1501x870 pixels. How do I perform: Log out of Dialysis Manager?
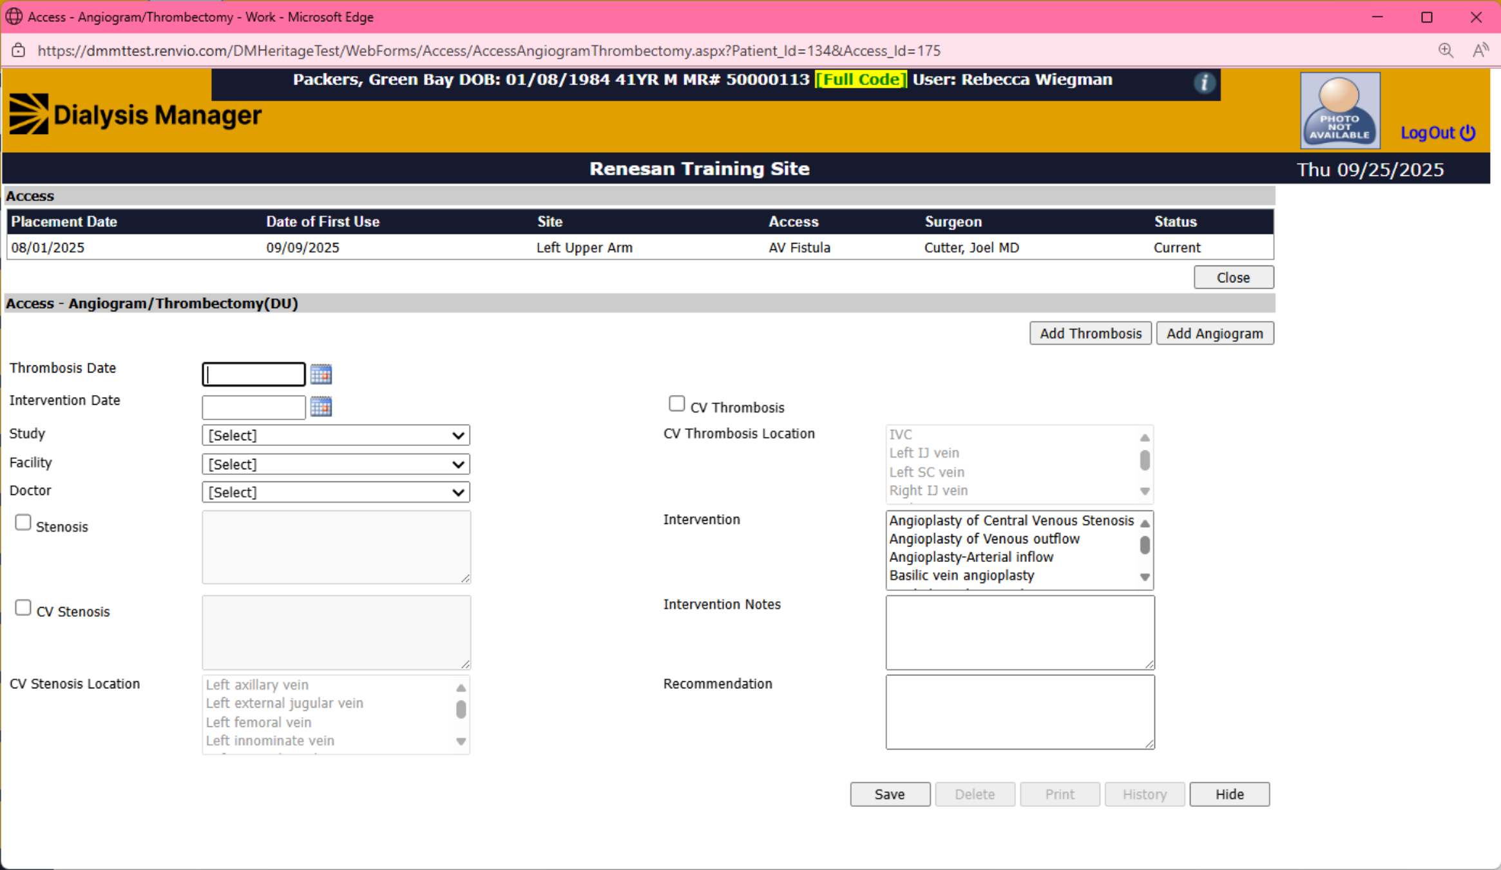(x=1439, y=133)
